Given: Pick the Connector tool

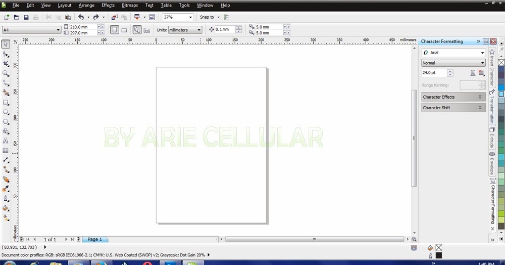Looking at the screenshot, I should pos(6,169).
